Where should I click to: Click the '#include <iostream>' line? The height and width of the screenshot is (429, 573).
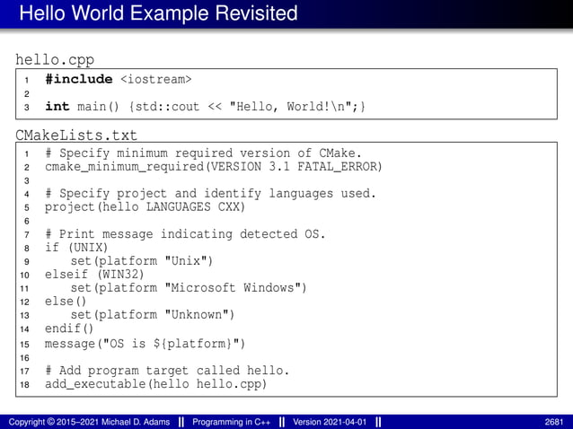(x=119, y=79)
